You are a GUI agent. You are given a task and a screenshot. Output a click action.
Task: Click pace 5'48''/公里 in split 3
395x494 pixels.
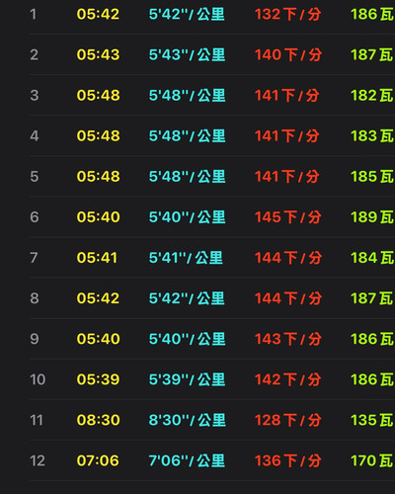point(187,95)
